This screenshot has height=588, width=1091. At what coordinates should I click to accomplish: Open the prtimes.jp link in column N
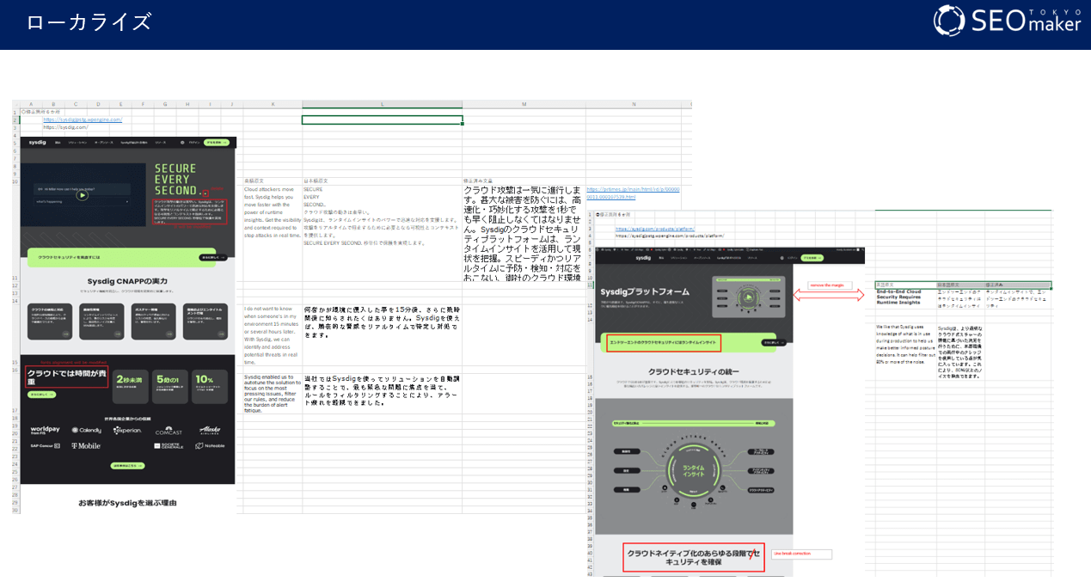634,193
